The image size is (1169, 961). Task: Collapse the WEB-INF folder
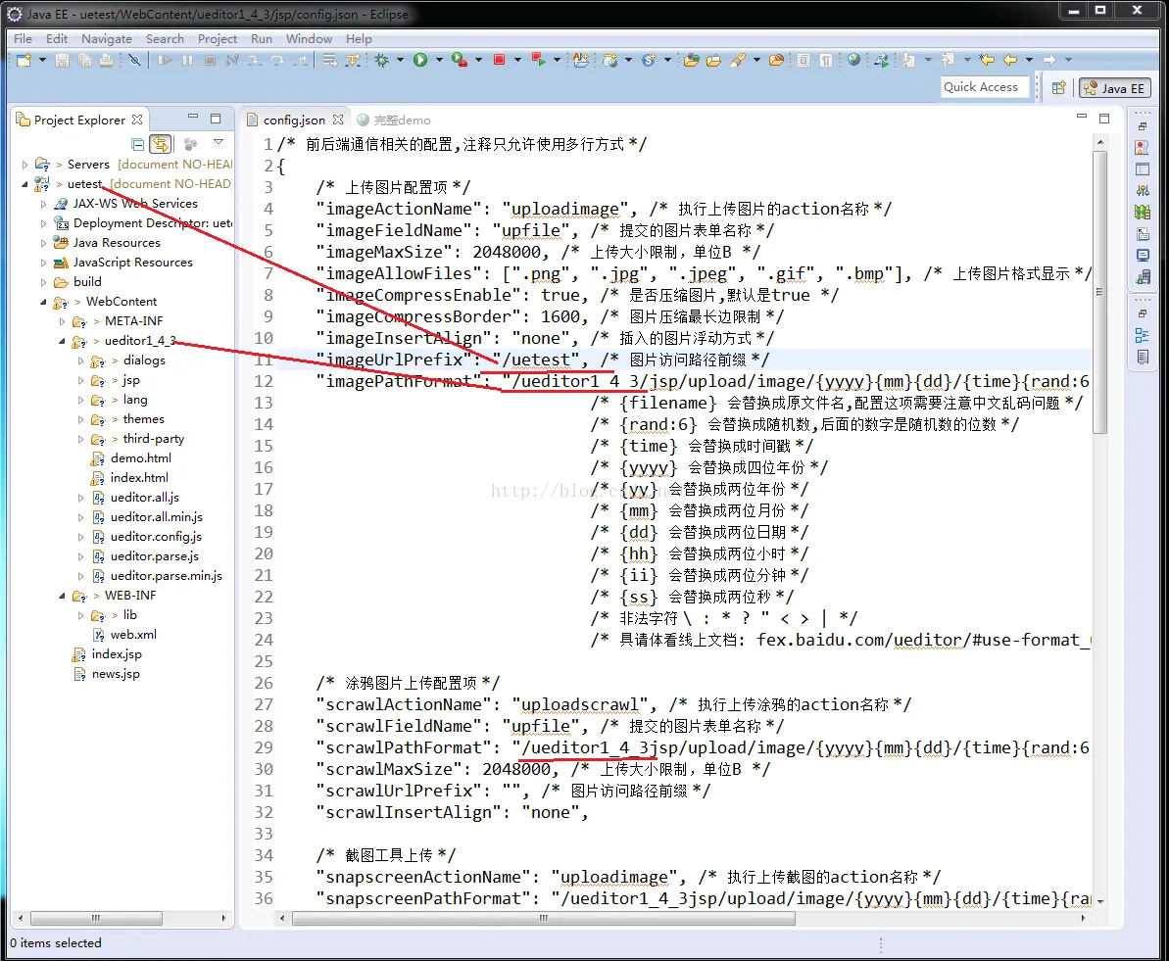62,596
